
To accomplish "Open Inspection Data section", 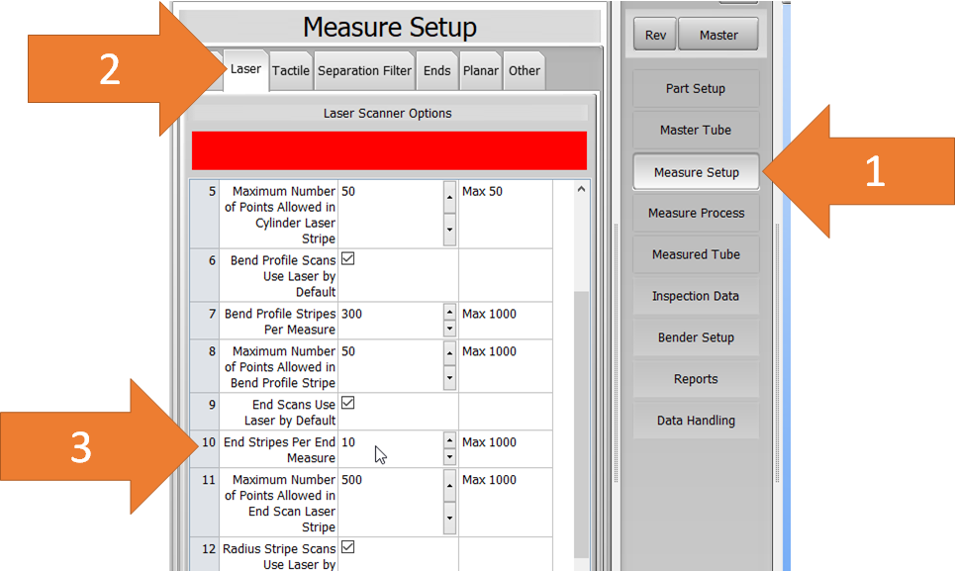I will click(696, 297).
